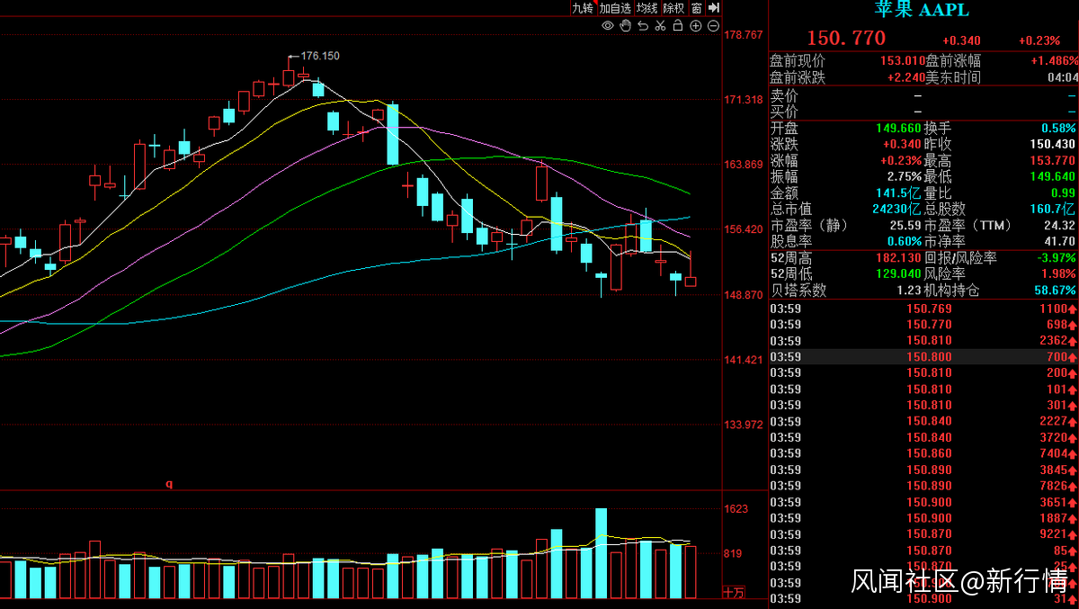Click the 1623 volume axis label

tap(736, 509)
